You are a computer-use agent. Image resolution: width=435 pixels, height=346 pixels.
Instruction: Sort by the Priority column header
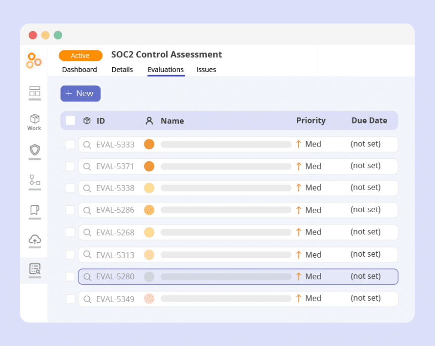coord(311,120)
